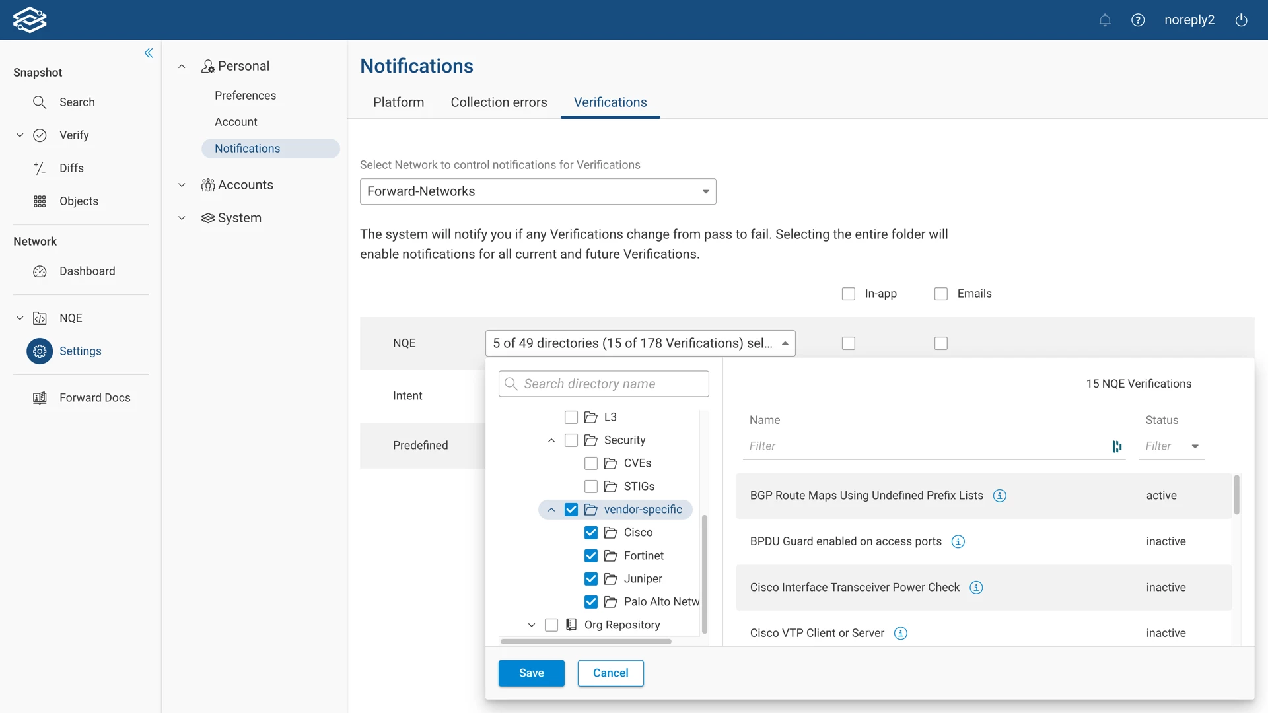This screenshot has width=1268, height=713.
Task: Collapse sidebar with double chevron icon
Action: [x=149, y=53]
